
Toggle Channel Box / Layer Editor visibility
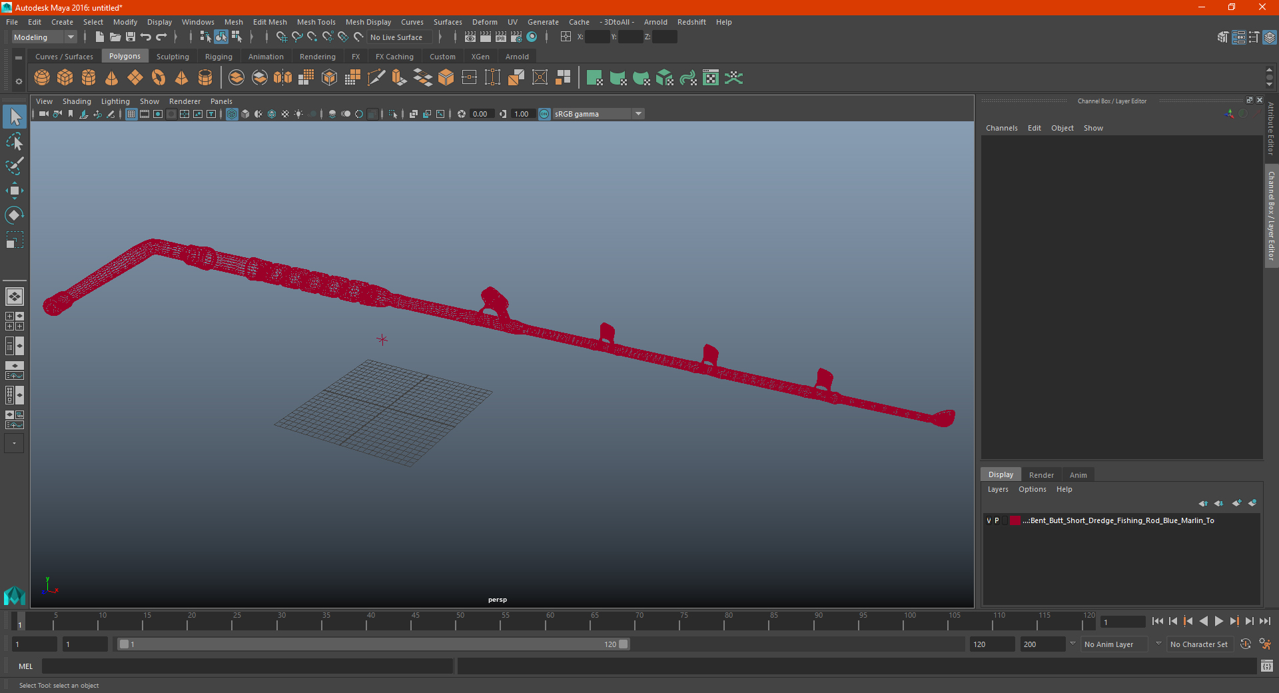coord(1270,37)
